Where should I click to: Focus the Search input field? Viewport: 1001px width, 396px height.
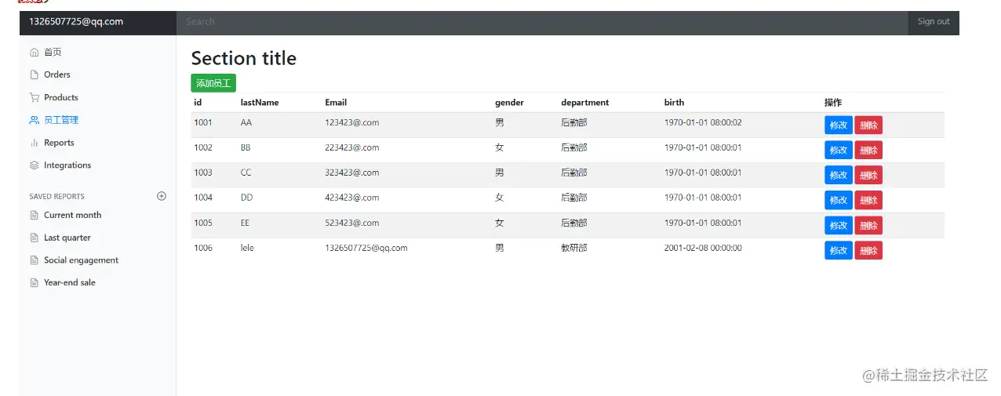click(x=542, y=22)
